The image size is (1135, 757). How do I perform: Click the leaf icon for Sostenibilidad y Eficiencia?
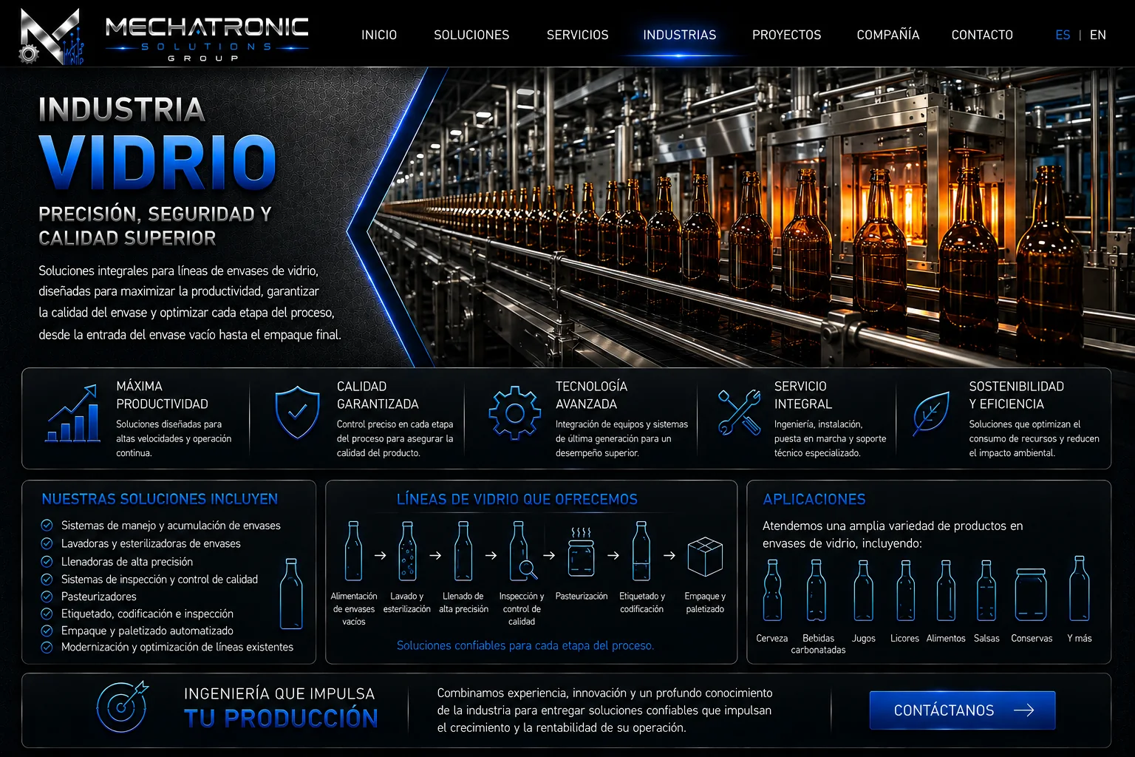click(x=931, y=413)
